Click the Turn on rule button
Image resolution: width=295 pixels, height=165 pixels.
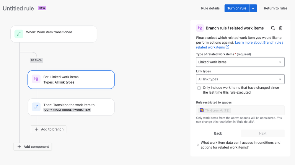(237, 8)
